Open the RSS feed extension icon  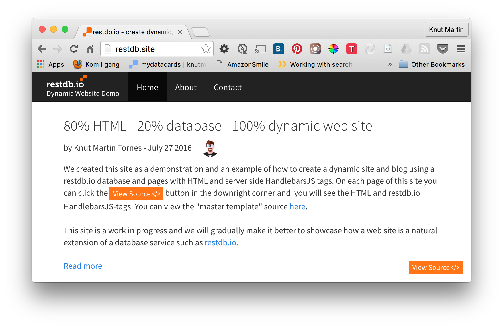point(424,49)
